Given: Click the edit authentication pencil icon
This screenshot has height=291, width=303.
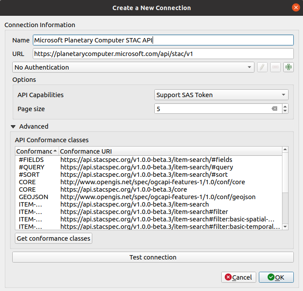Looking at the screenshot, I should [x=262, y=67].
